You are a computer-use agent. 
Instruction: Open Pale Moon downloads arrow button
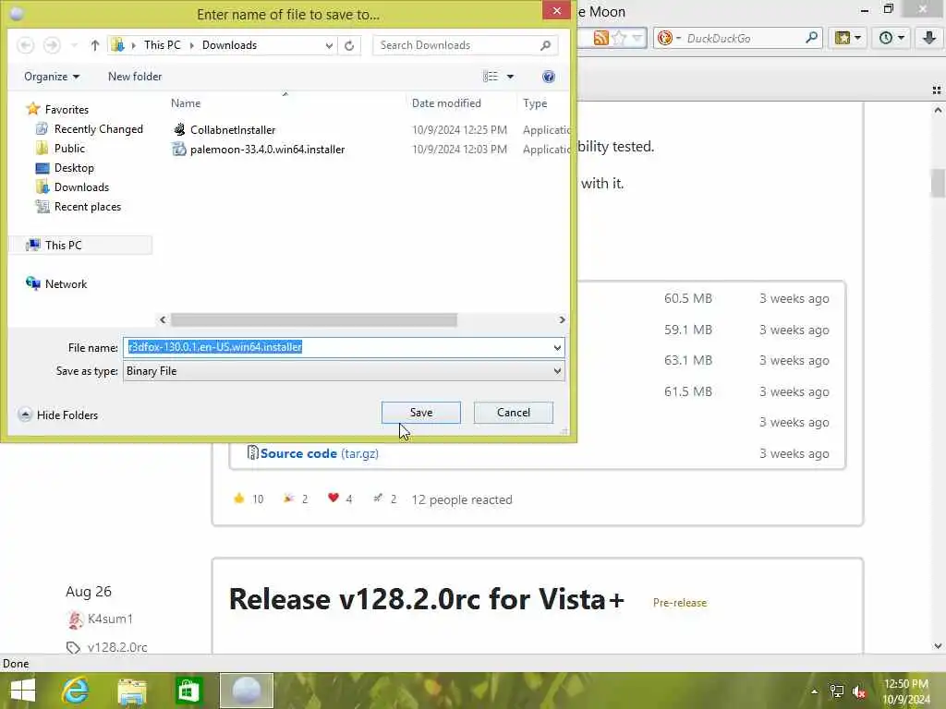(x=929, y=38)
